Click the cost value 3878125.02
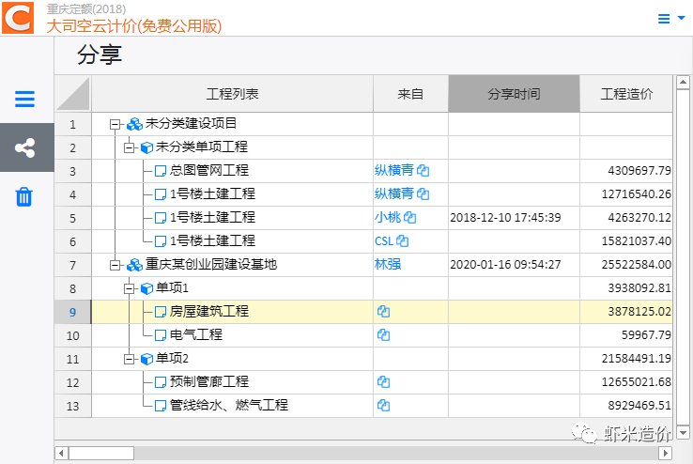Viewport: 693px width, 464px height. click(639, 312)
